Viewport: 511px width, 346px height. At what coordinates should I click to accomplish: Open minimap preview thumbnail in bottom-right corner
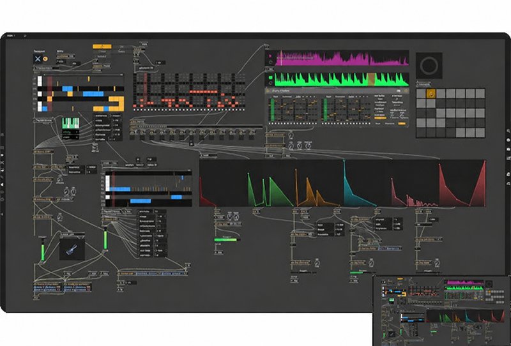coord(442,310)
